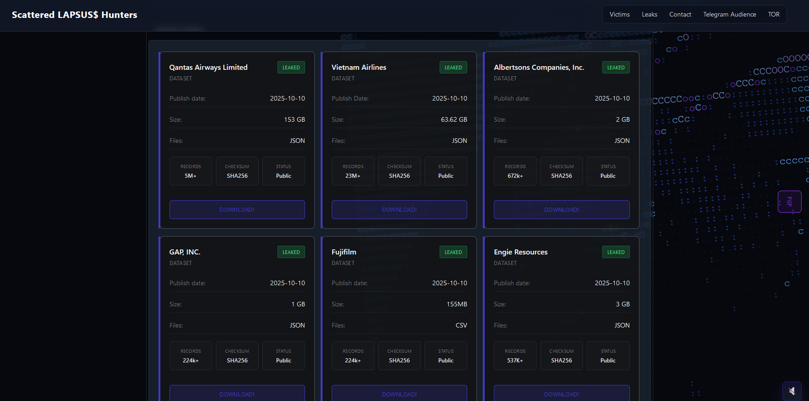Open the Contact page link

point(680,15)
